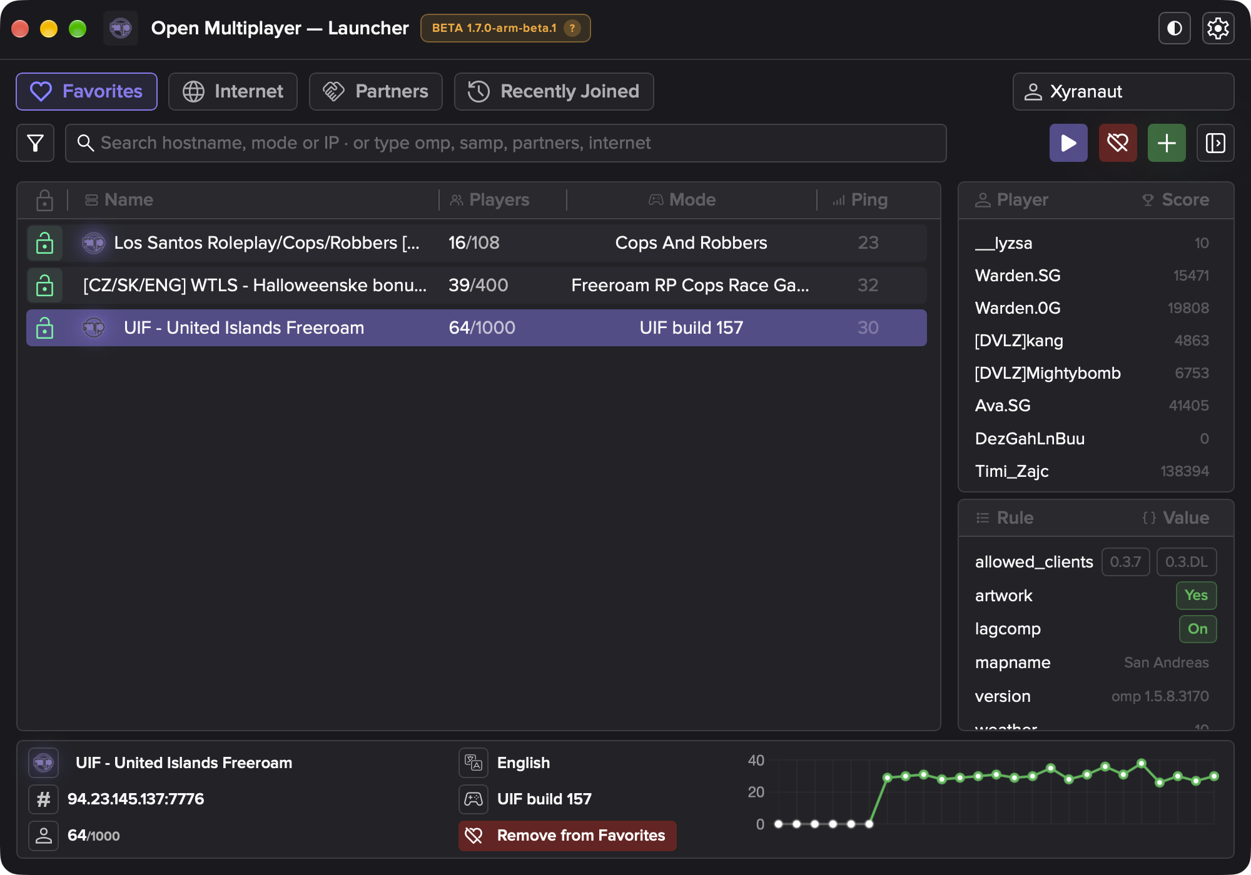
Task: Select the Los Santos Roleplay/Cops/Robbers server
Action: point(477,242)
